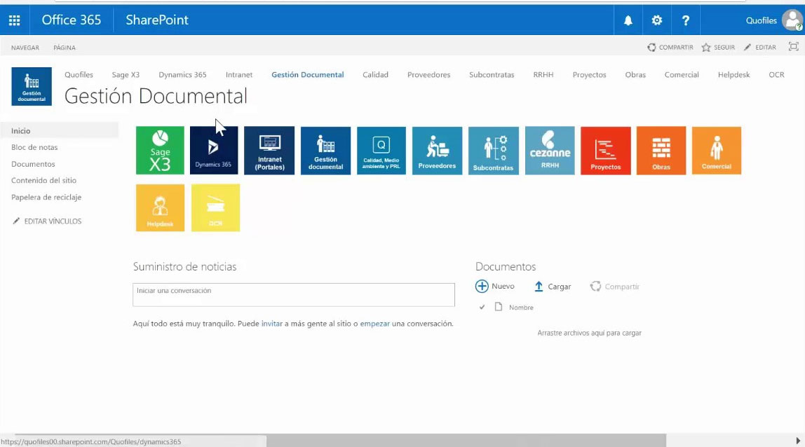Image resolution: width=805 pixels, height=447 pixels.
Task: Go to Proveedores in top navigation
Action: point(428,74)
